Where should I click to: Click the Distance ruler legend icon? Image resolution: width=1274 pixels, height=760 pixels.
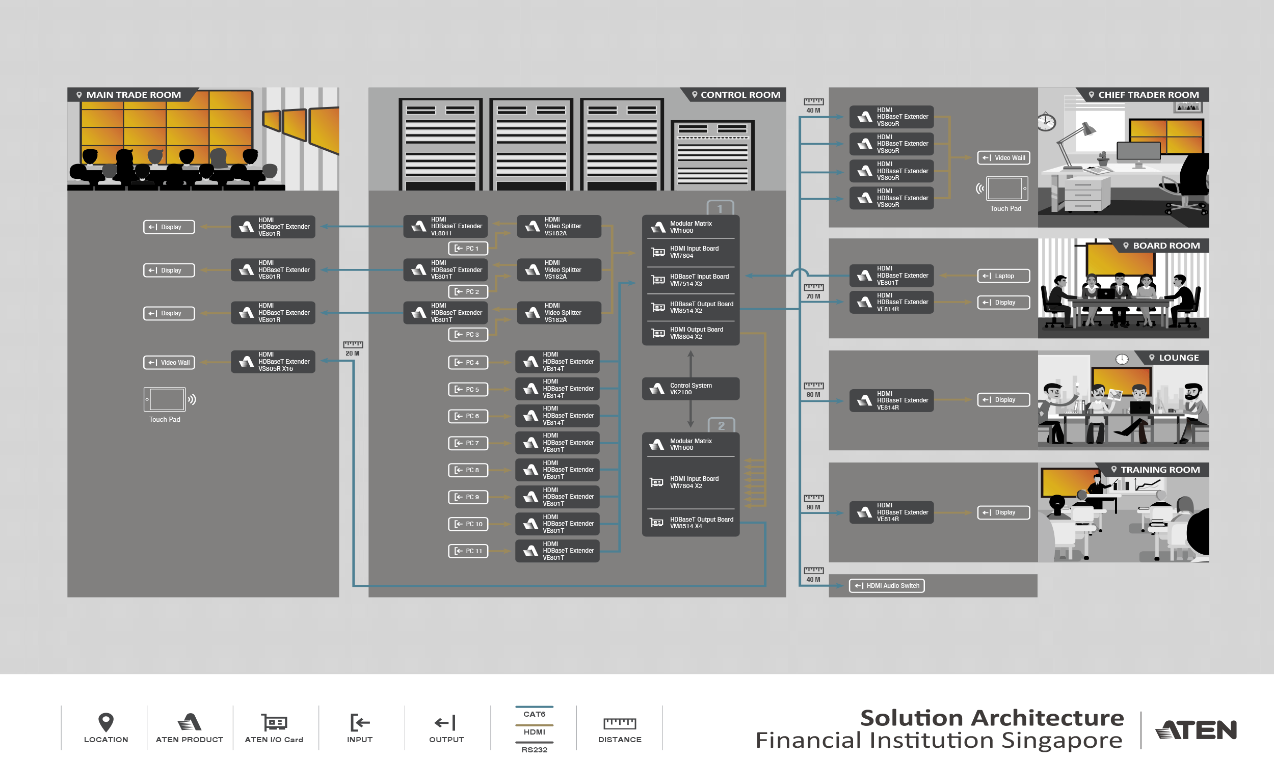coord(619,723)
